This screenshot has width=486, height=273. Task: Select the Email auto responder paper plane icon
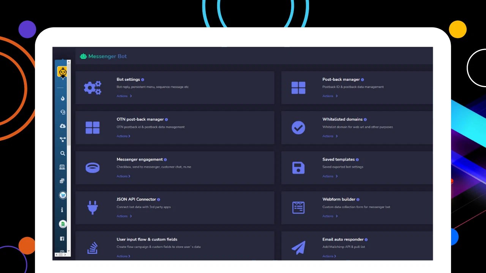coord(298,247)
